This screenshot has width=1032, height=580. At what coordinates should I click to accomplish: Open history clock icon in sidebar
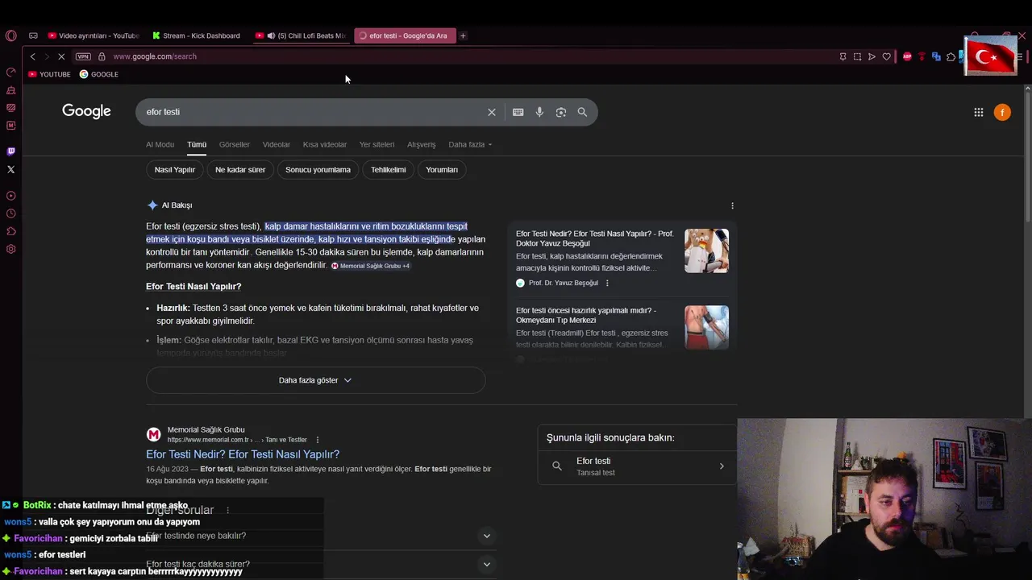click(x=10, y=213)
